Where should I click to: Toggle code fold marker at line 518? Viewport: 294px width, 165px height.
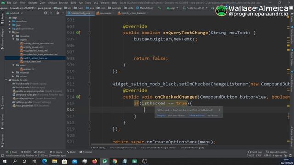[x=90, y=123]
